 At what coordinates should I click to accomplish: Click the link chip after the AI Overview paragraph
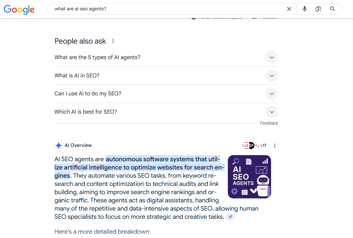[x=231, y=217]
